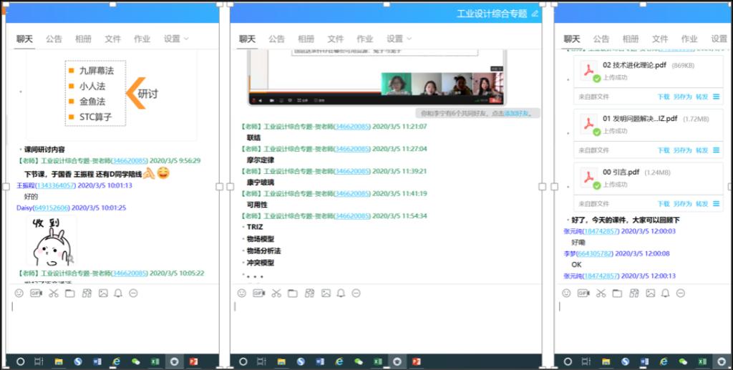Open hamburger menu for 00 引言.pdf
Image resolution: width=733 pixels, height=370 pixels.
click(717, 204)
